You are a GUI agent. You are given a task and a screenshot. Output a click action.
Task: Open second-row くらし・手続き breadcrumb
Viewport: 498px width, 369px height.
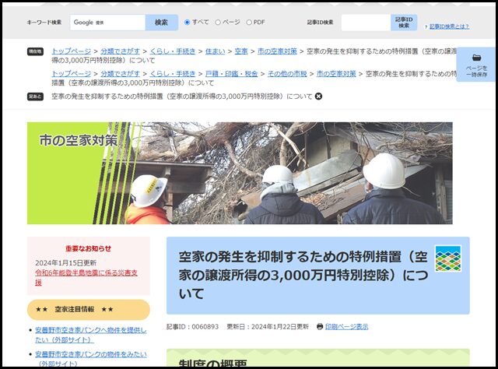coord(173,74)
